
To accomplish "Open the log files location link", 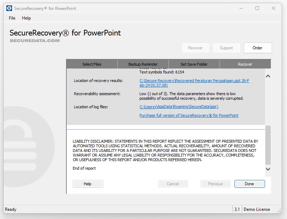I will pos(179,106).
